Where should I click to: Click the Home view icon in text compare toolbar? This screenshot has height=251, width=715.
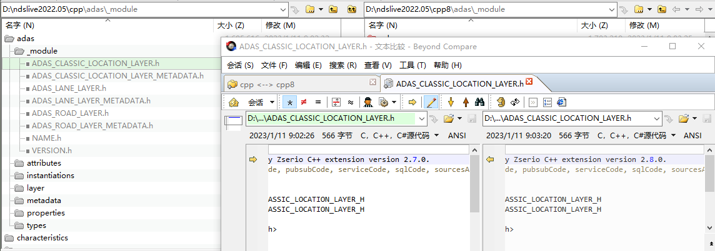pyautogui.click(x=234, y=102)
